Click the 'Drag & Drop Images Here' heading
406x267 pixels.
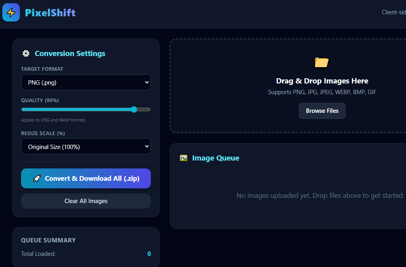point(322,81)
